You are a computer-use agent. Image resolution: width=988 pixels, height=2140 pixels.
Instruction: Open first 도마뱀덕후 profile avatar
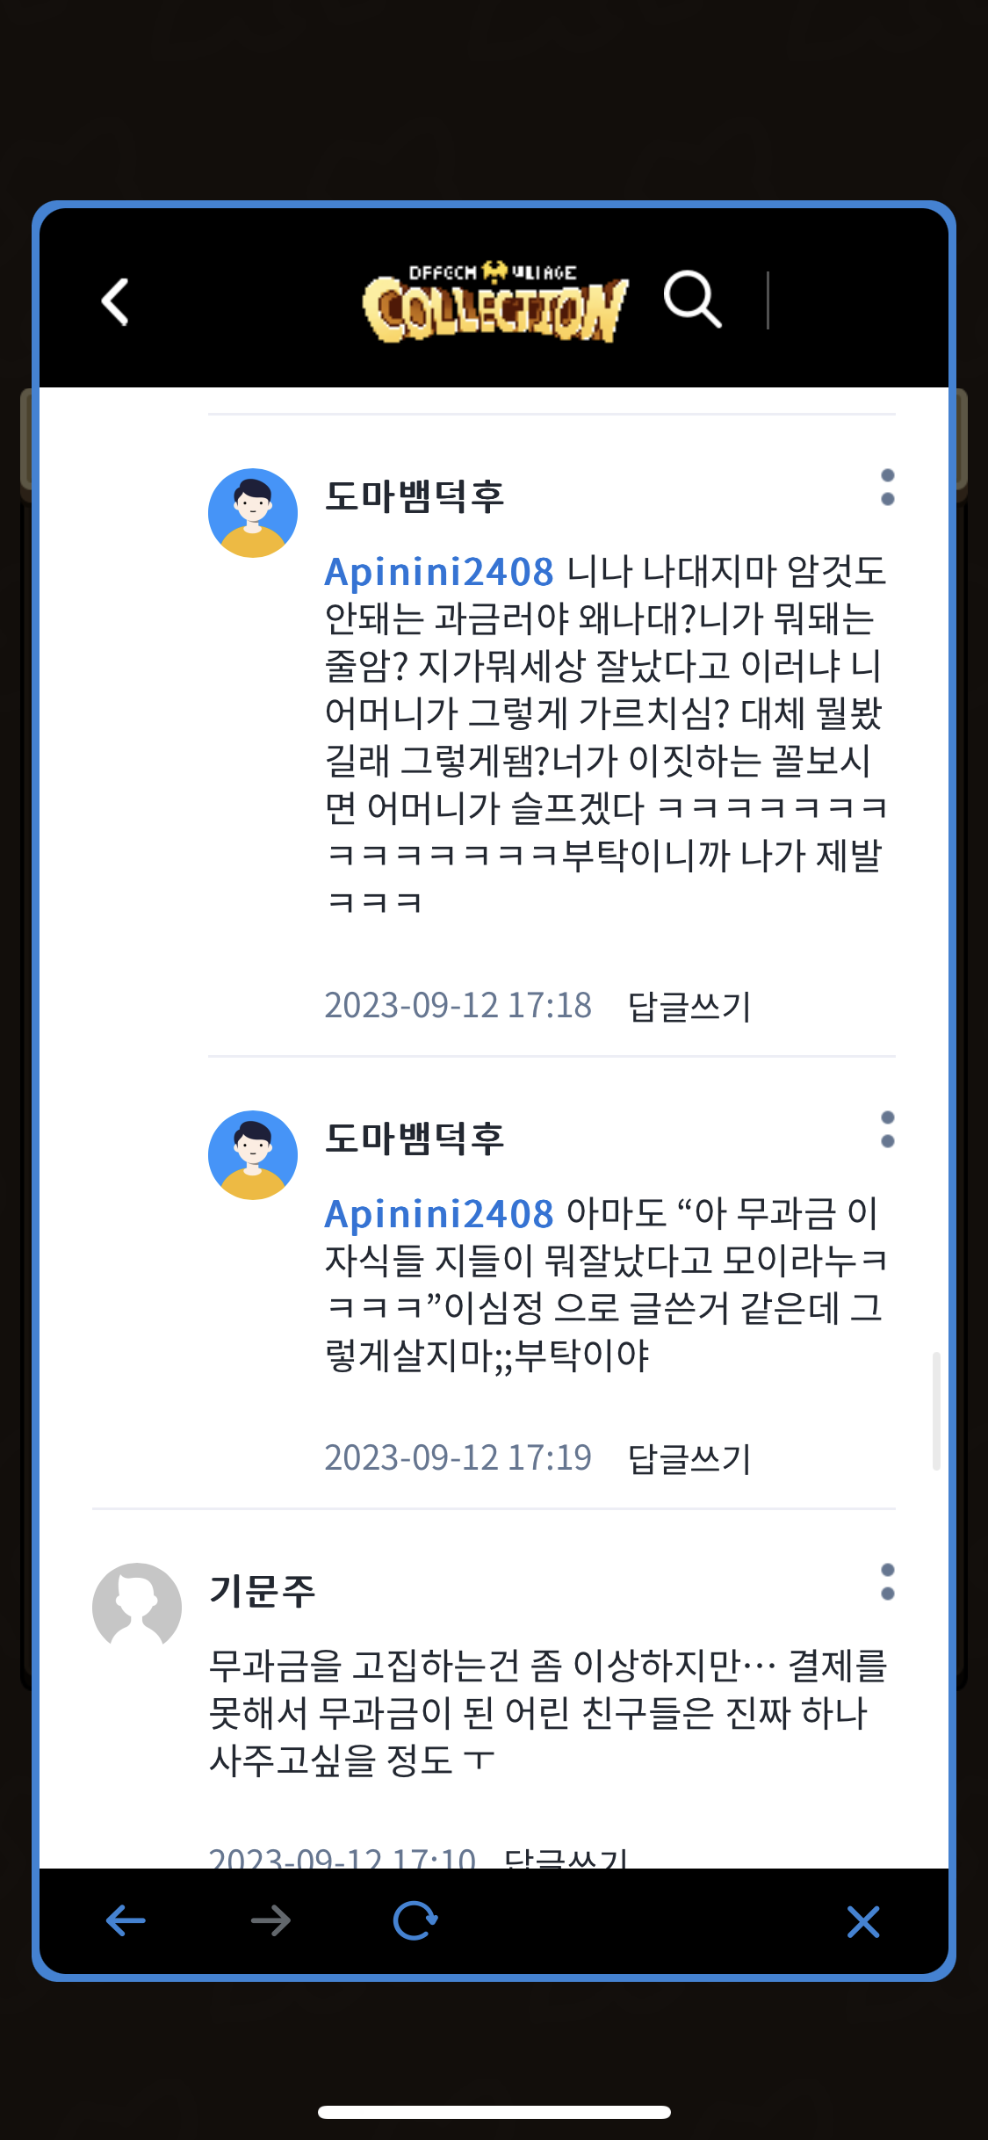tap(253, 513)
